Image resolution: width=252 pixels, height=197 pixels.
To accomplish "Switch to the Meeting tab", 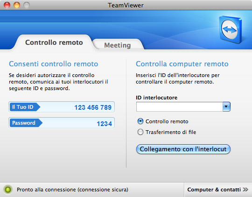I will (x=118, y=45).
